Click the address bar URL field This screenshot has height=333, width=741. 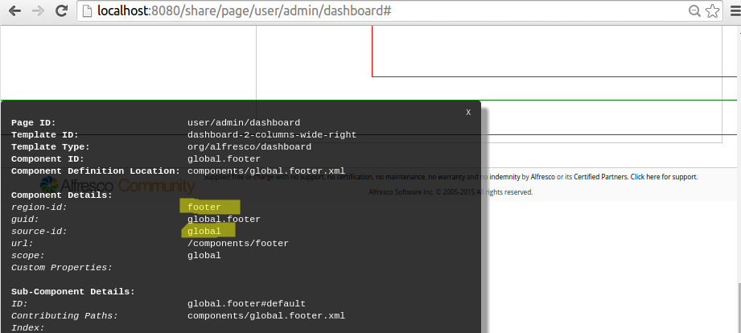[x=399, y=11]
